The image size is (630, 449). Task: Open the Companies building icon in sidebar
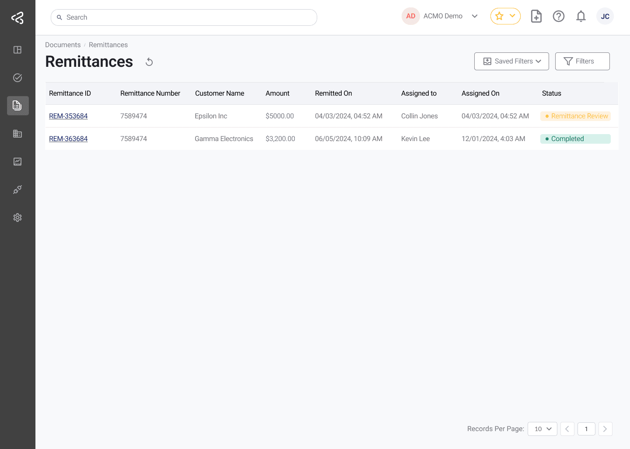tap(17, 134)
